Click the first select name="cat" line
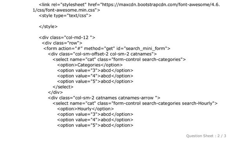251x141 pixels. [119, 59]
